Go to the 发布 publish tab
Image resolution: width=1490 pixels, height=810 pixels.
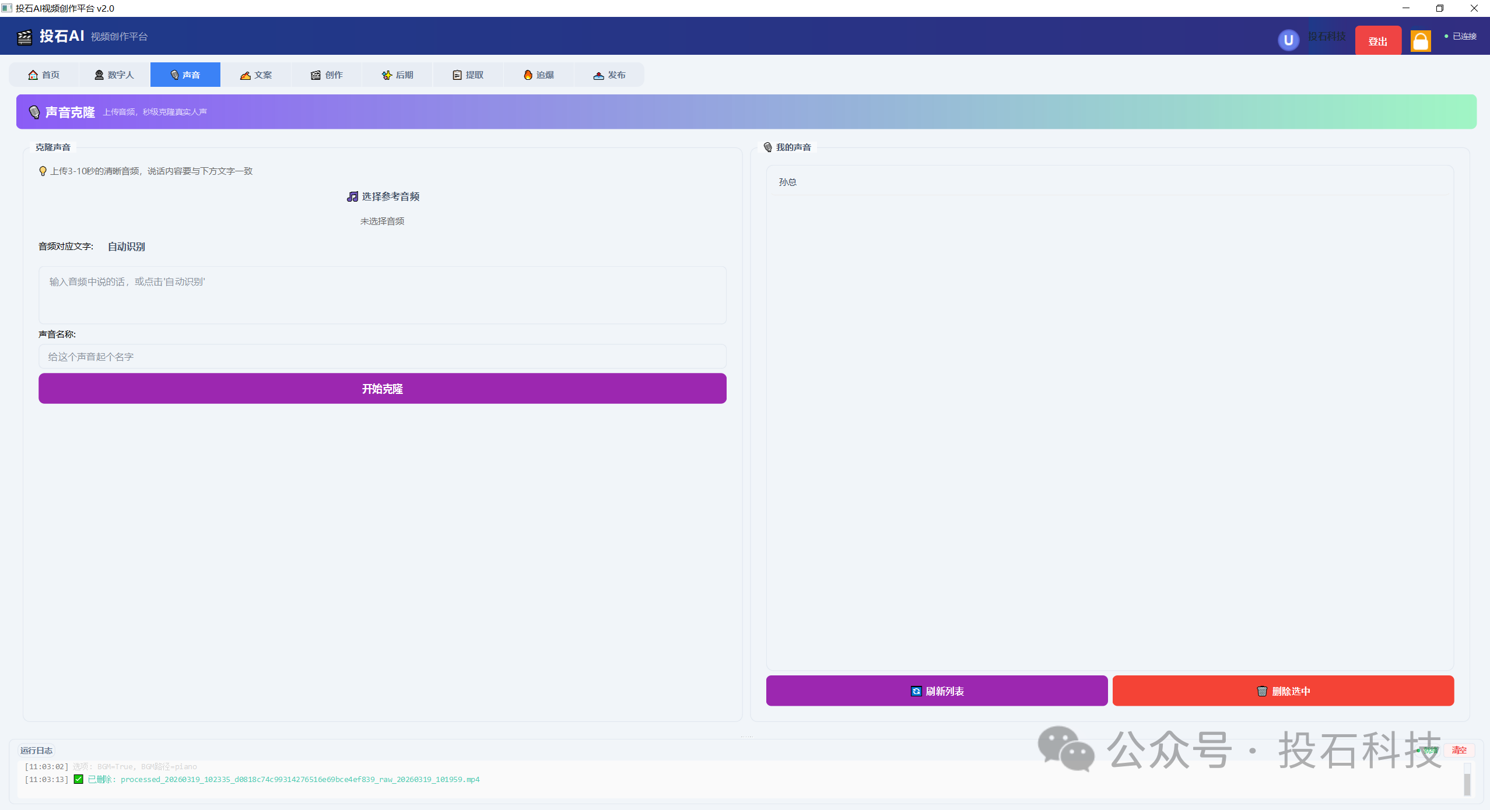pos(609,75)
